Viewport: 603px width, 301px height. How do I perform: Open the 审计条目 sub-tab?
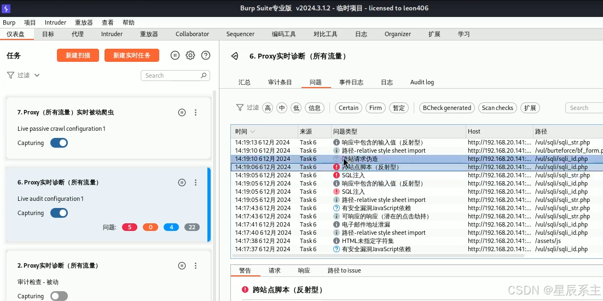point(280,82)
